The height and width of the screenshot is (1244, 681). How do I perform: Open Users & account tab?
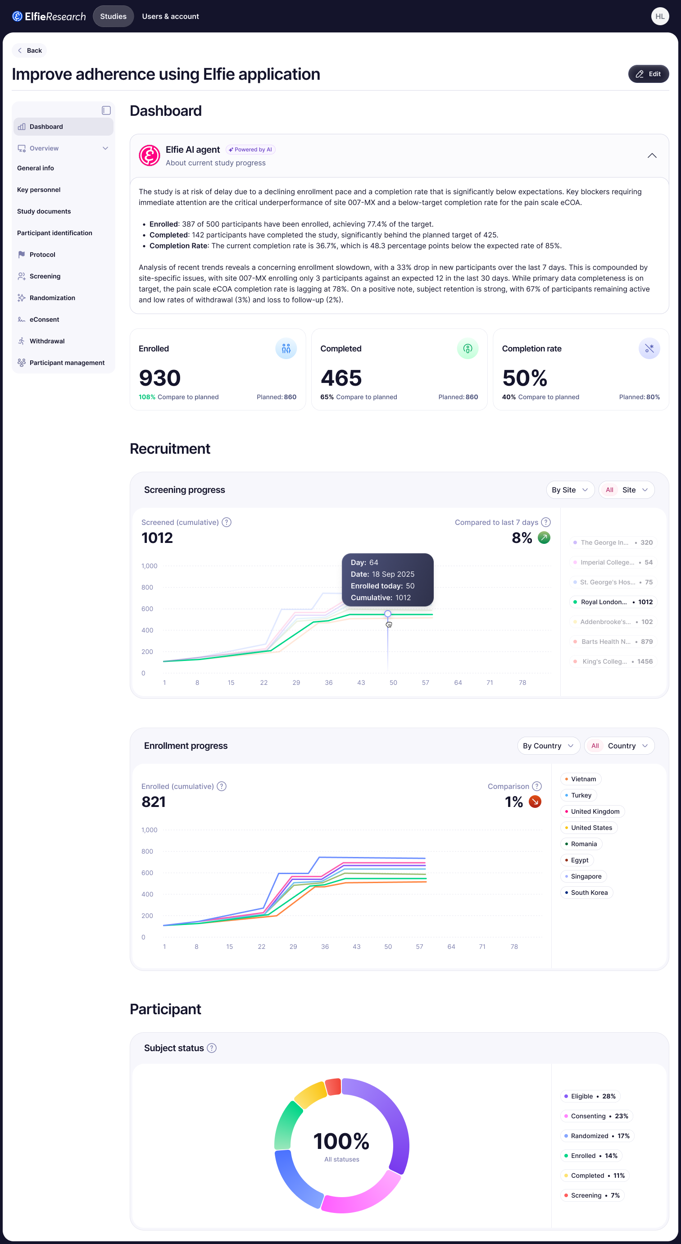pos(170,16)
